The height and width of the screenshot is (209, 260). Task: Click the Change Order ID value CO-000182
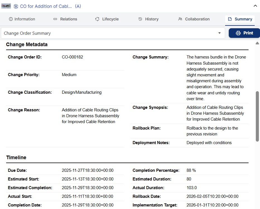coord(73,57)
